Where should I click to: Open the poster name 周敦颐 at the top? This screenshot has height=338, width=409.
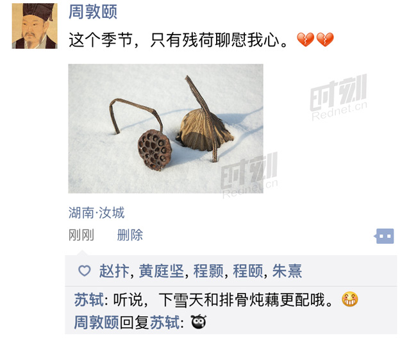(x=93, y=12)
